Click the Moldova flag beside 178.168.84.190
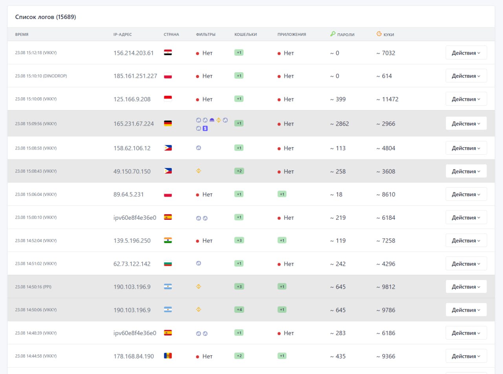 [168, 356]
